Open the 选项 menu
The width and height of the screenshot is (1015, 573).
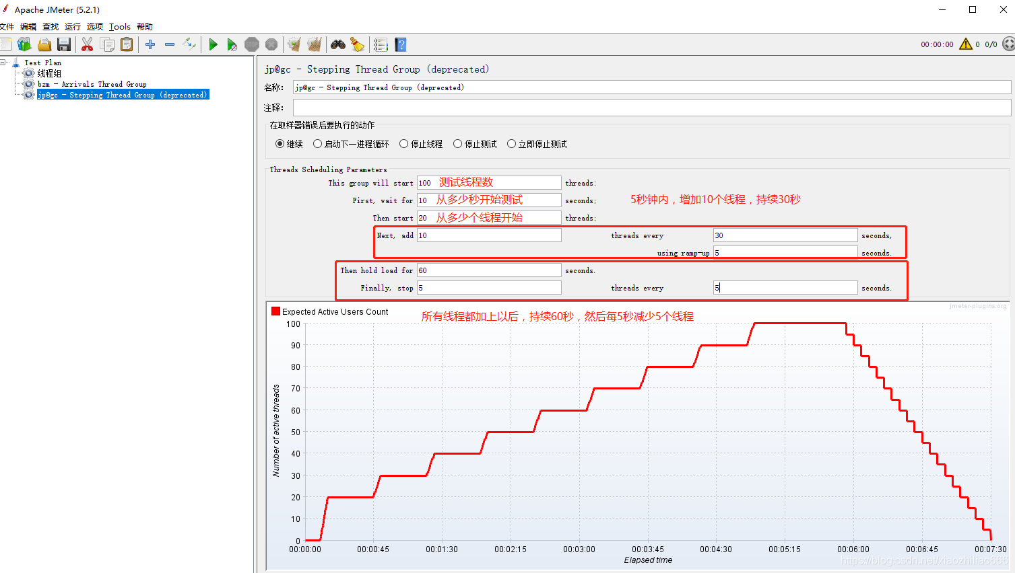(x=95, y=27)
